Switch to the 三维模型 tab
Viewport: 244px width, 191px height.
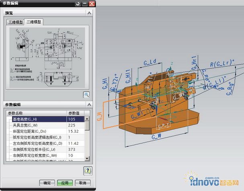coord(16,22)
